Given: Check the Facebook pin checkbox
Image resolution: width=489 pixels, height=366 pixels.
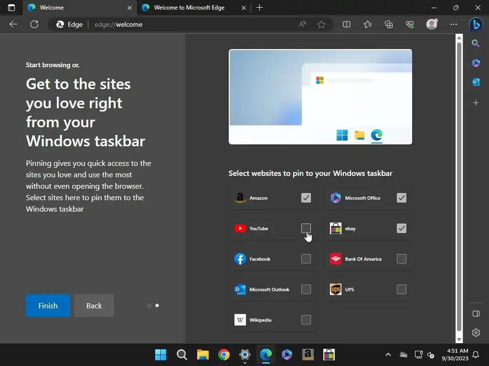Looking at the screenshot, I should pos(306,259).
